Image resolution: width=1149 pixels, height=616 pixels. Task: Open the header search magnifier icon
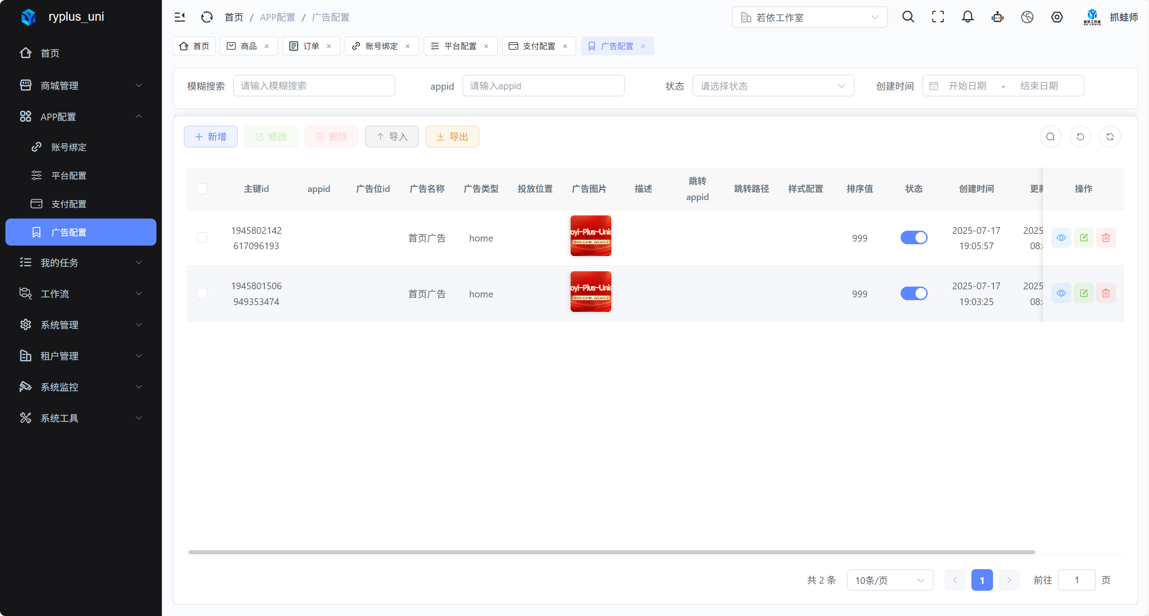(908, 17)
